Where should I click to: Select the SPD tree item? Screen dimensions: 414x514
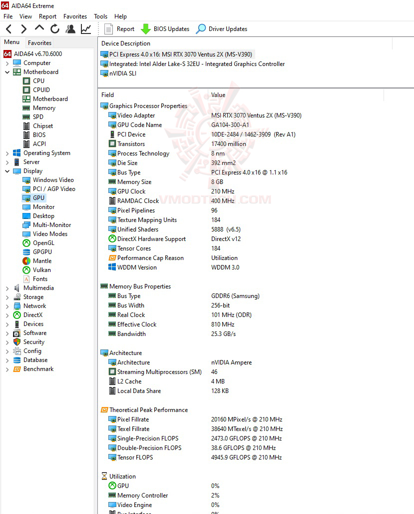point(38,116)
